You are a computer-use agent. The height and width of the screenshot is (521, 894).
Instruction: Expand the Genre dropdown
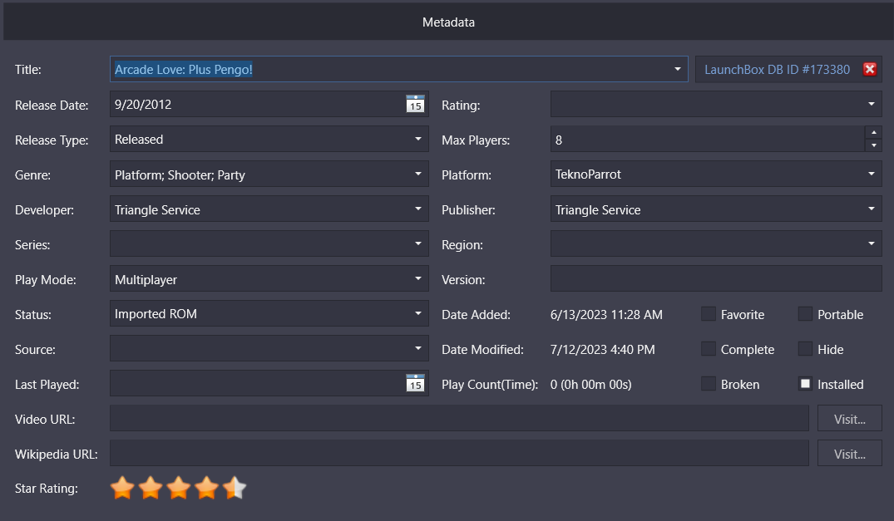click(x=418, y=174)
